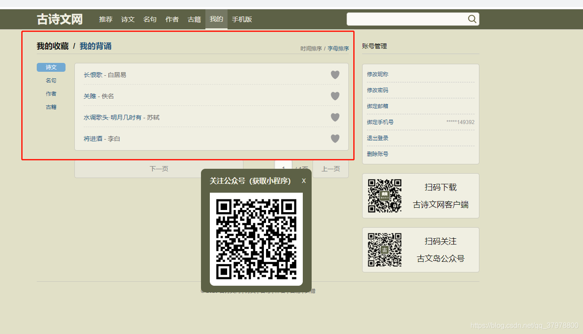This screenshot has width=583, height=334.
Task: Select the 我的 navigation tab
Action: pyautogui.click(x=216, y=19)
